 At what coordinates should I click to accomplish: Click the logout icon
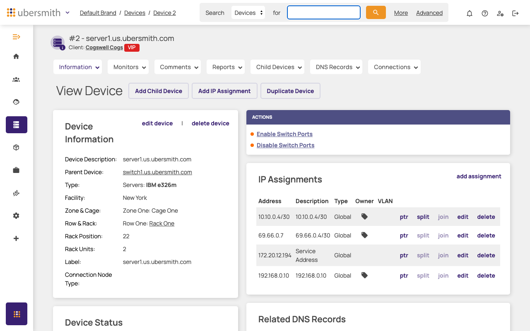[516, 13]
